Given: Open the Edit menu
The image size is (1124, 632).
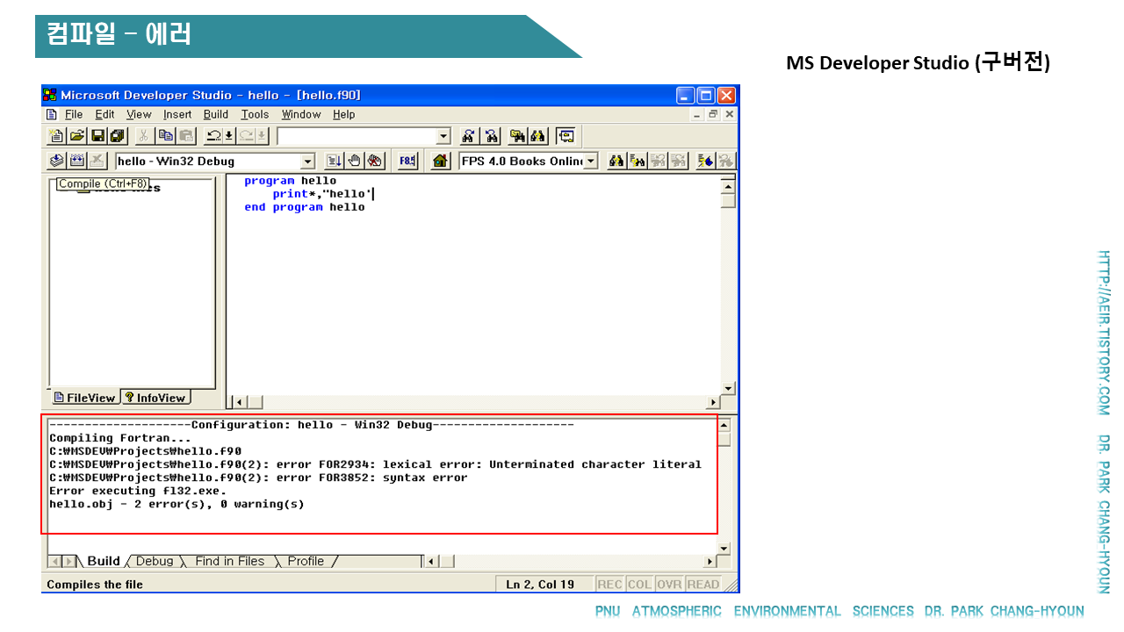Looking at the screenshot, I should coord(105,114).
